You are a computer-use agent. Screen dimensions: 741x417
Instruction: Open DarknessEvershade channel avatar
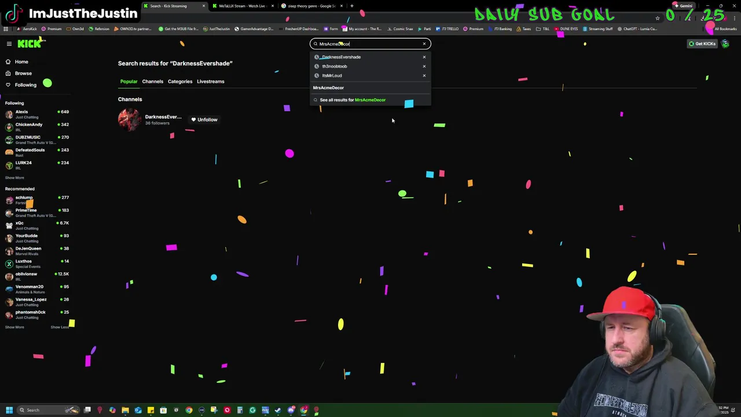coord(129,119)
